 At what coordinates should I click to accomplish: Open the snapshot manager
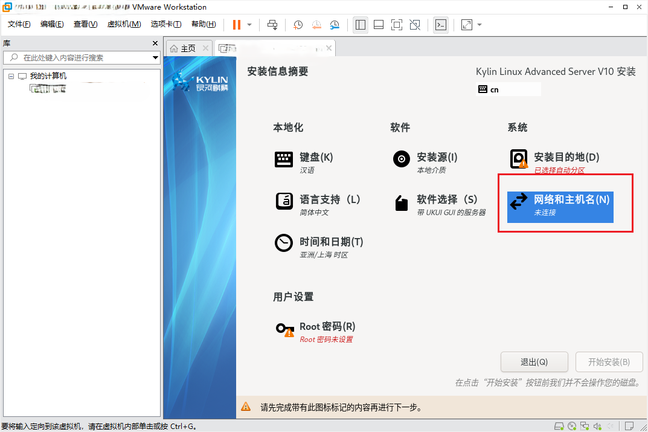[335, 25]
